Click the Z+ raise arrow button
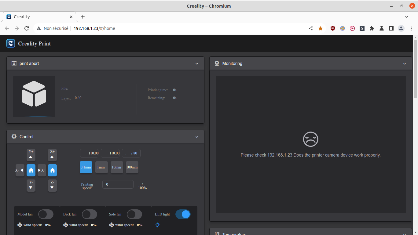 (x=52, y=155)
